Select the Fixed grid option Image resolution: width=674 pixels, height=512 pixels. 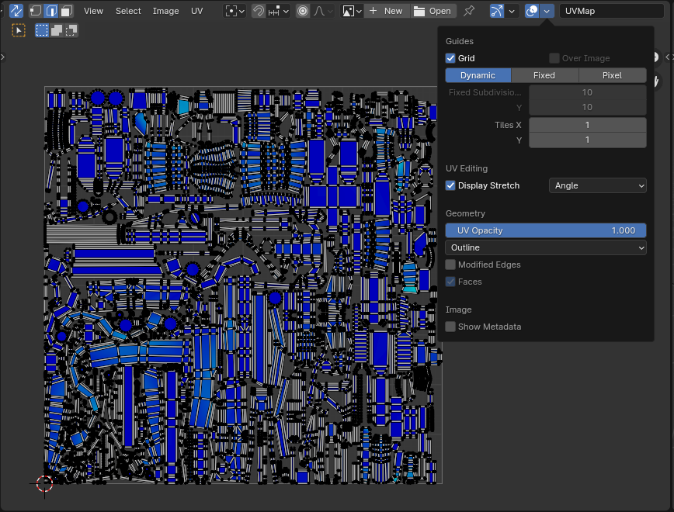tap(544, 75)
